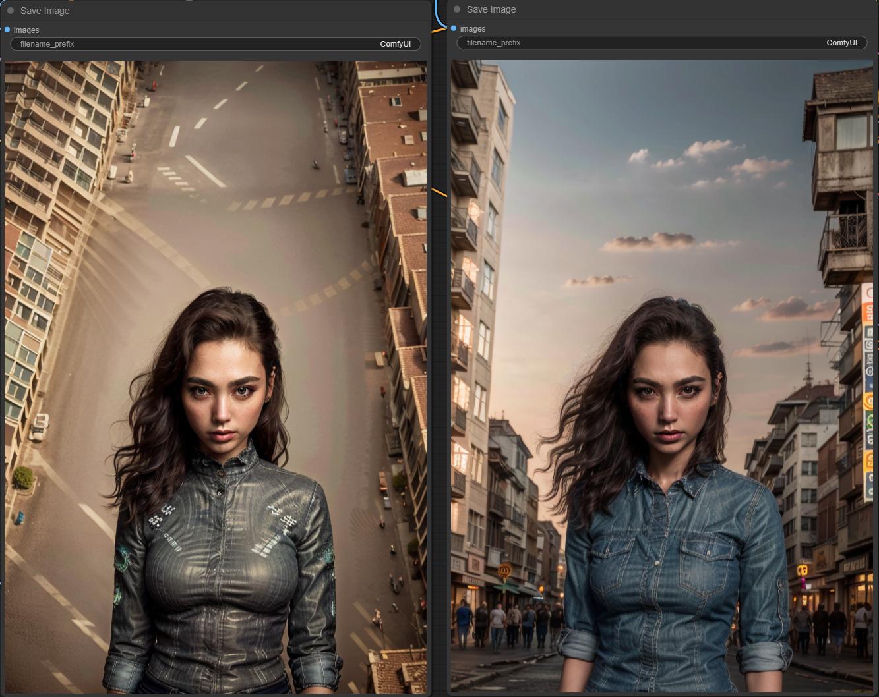Collapse the left Save Image node via its dot
Viewport: 879px width, 697px height.
pos(11,11)
